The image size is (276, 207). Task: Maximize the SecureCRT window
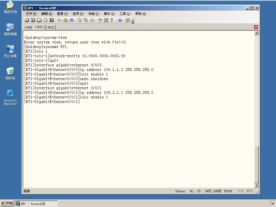point(252,8)
